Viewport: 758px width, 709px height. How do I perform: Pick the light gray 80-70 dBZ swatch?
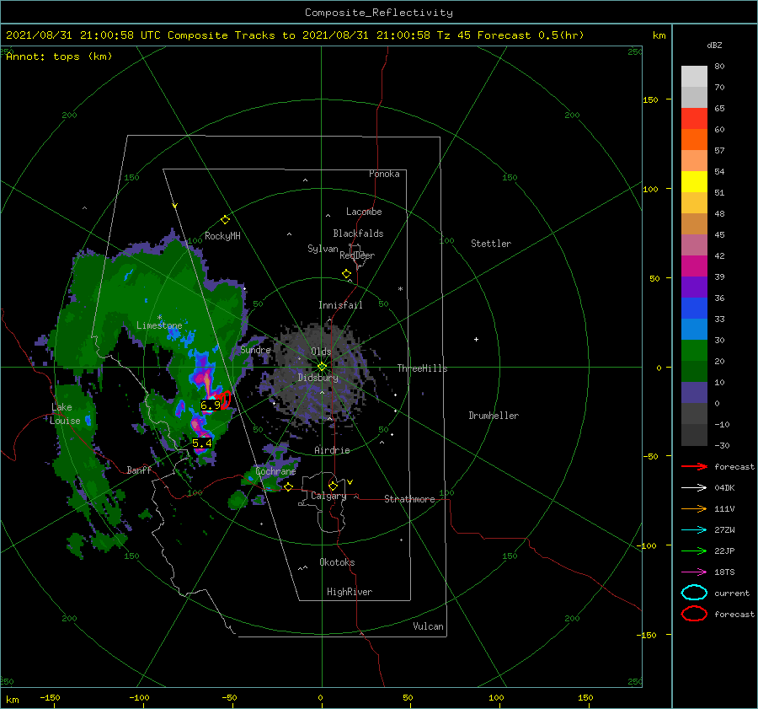click(x=694, y=77)
